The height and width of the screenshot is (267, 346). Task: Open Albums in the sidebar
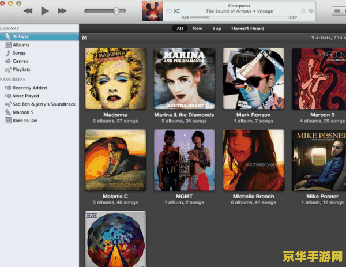21,44
